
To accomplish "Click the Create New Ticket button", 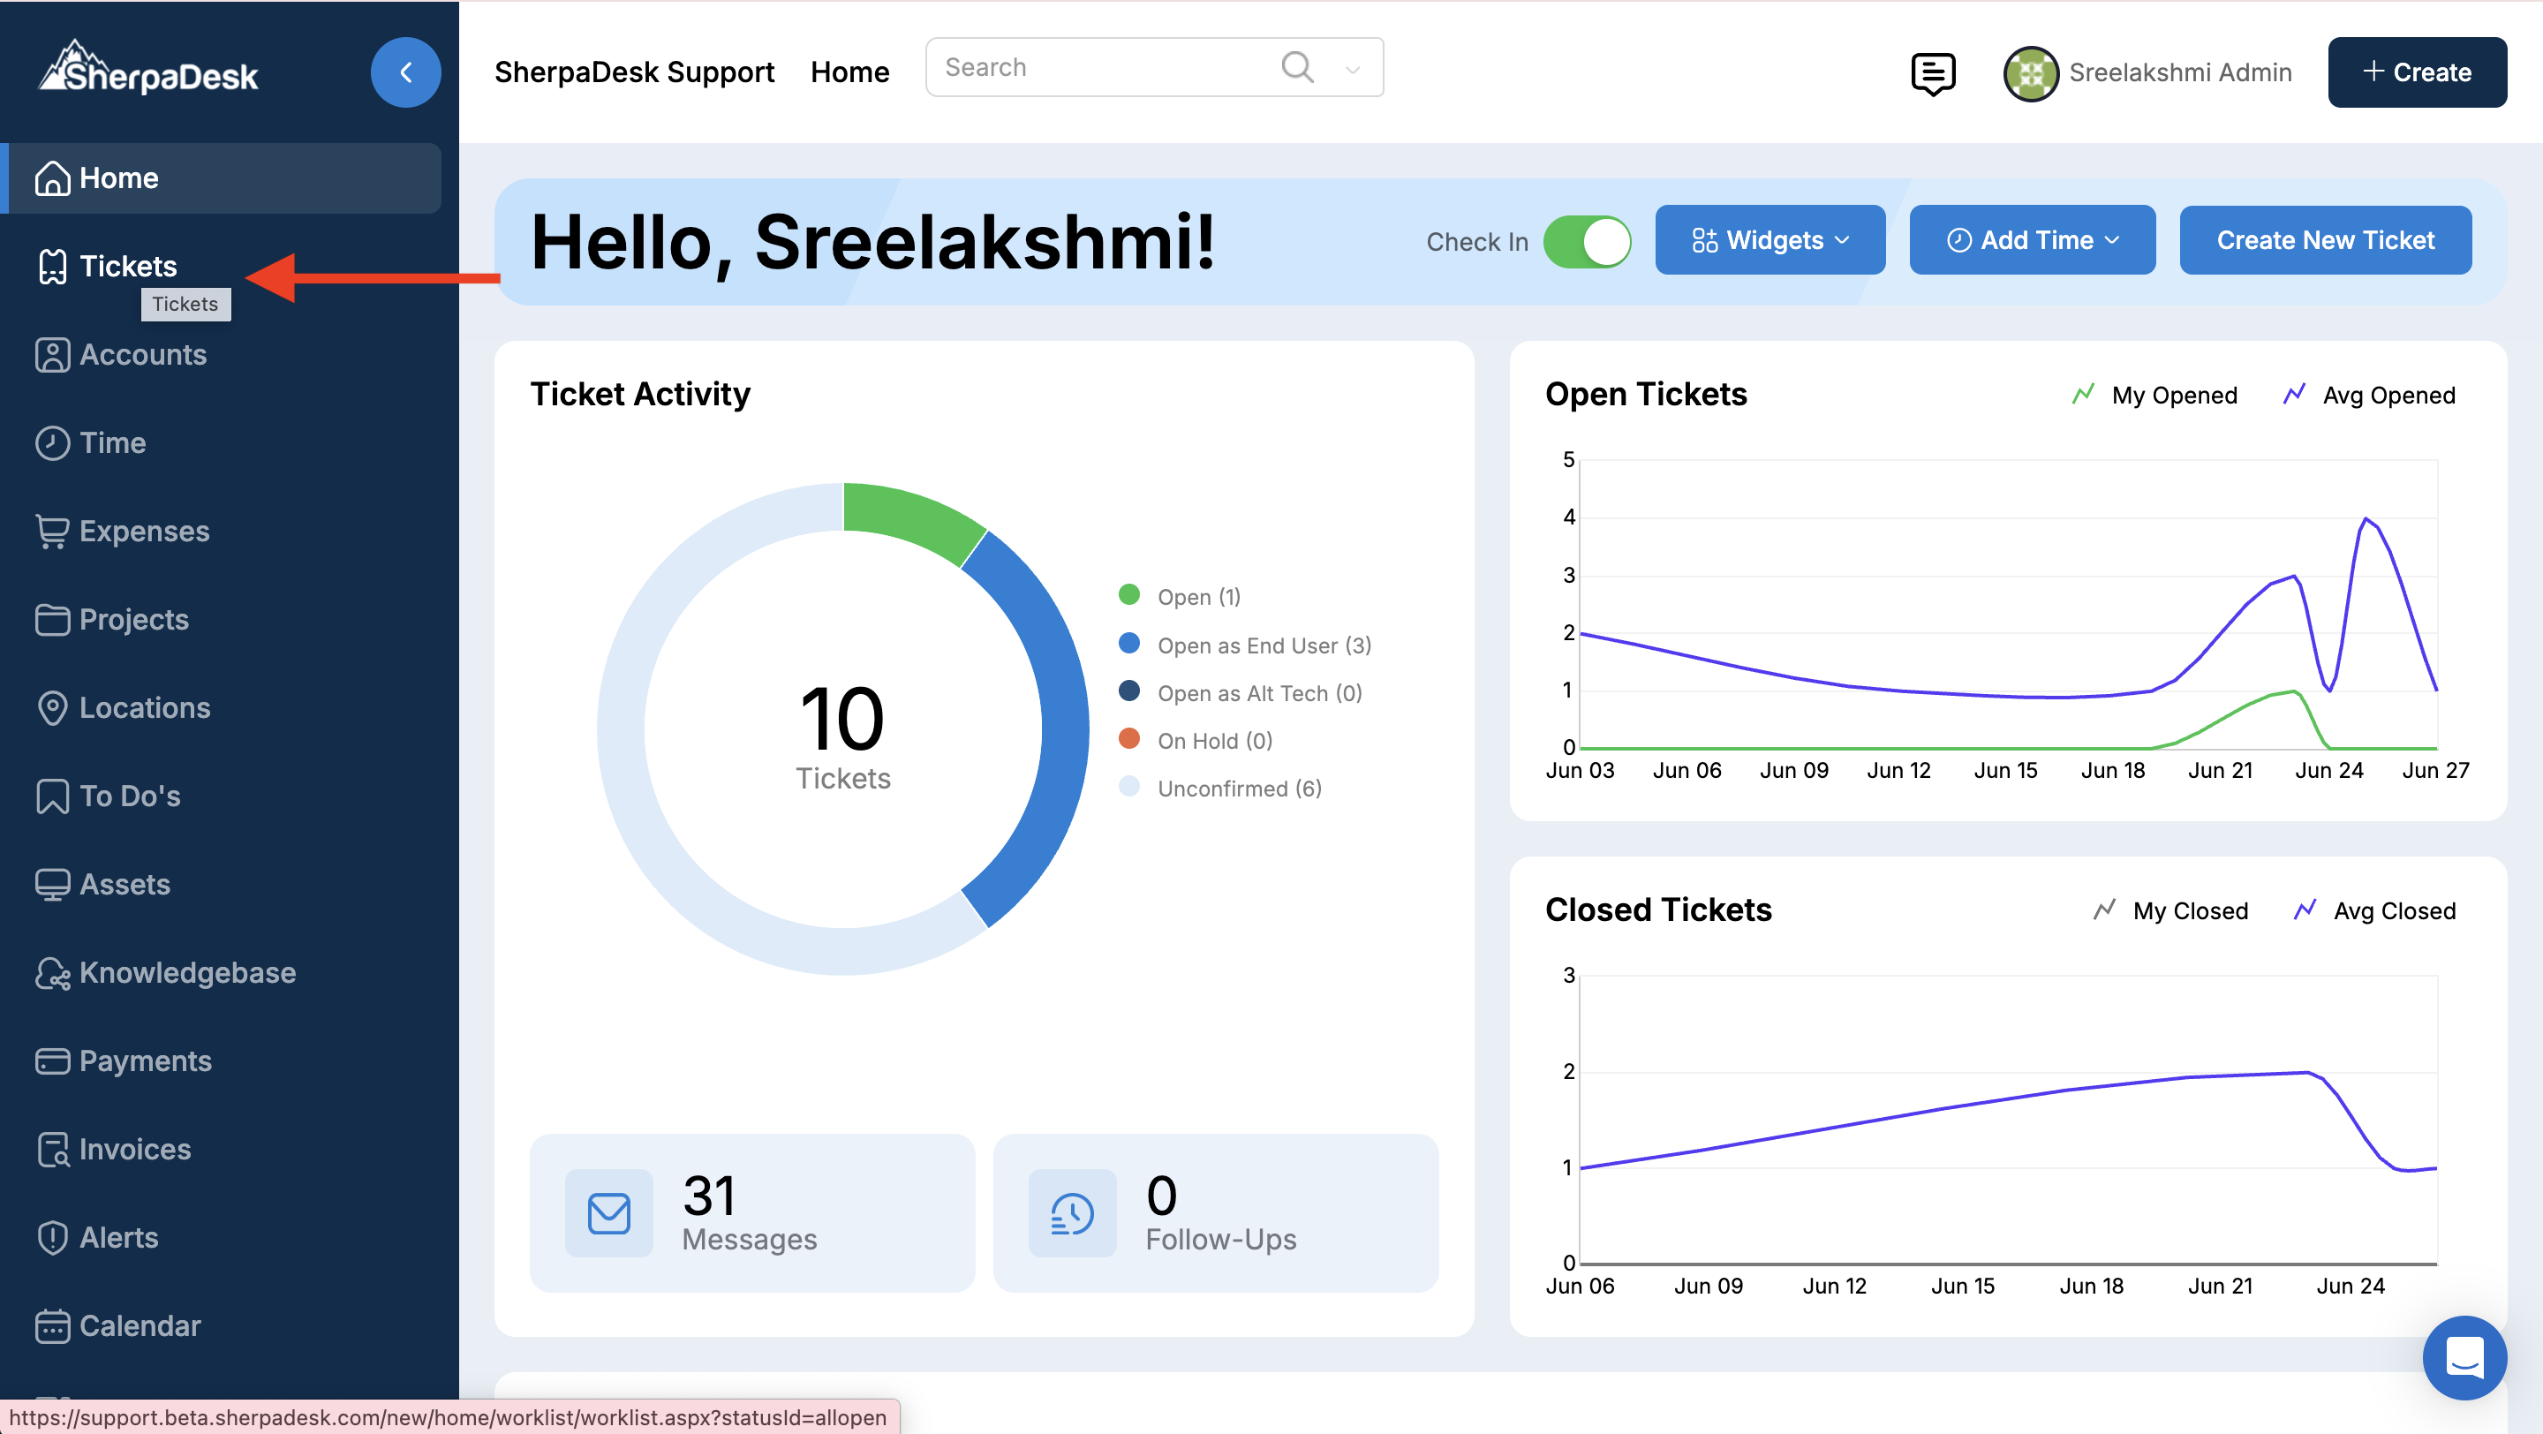I will coord(2325,240).
